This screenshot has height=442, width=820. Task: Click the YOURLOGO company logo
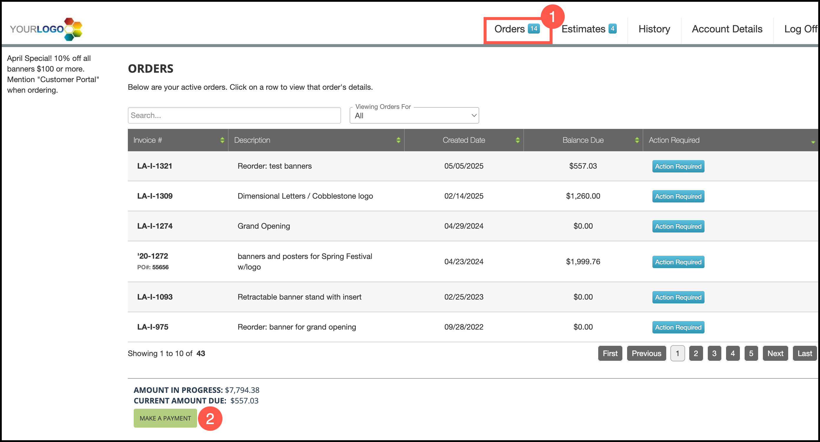(46, 29)
